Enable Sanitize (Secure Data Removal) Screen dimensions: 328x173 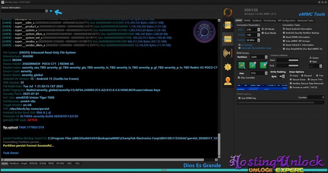tap(291, 83)
